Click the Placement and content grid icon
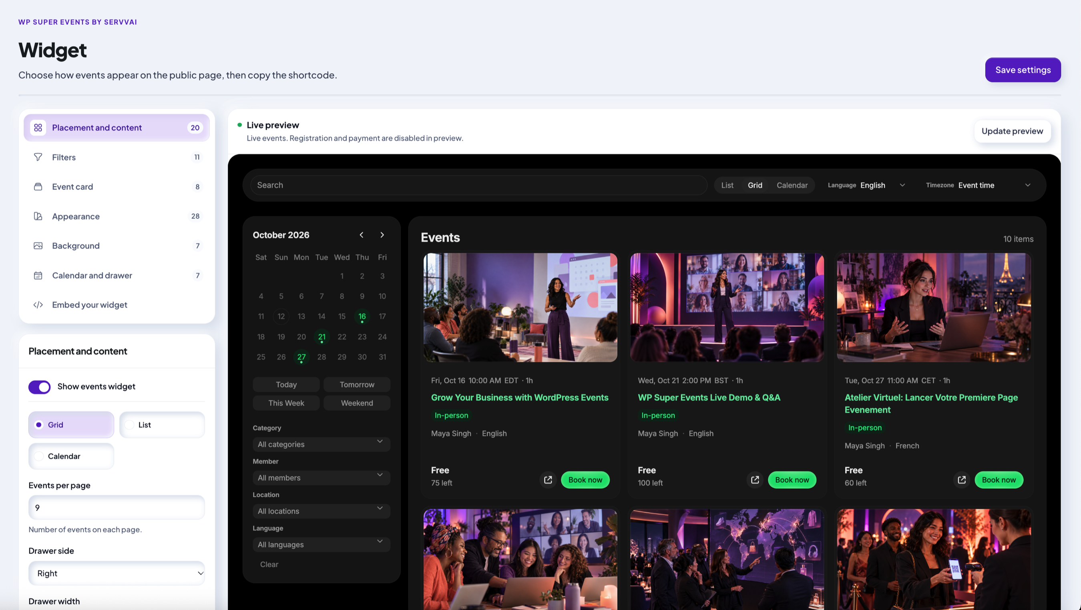This screenshot has height=610, width=1081. tap(38, 128)
